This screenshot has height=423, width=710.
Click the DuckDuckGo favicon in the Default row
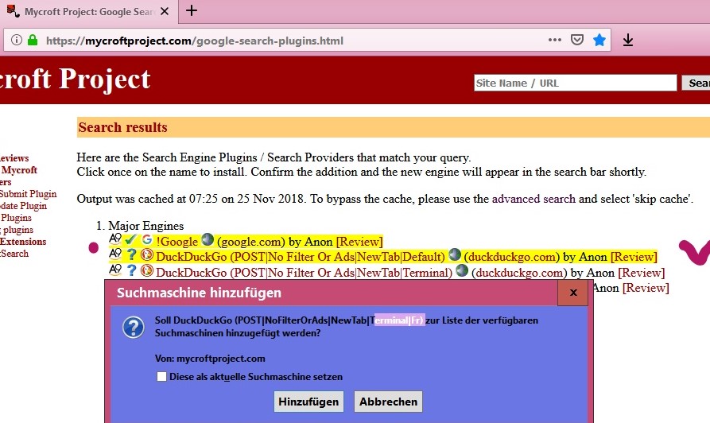point(147,254)
